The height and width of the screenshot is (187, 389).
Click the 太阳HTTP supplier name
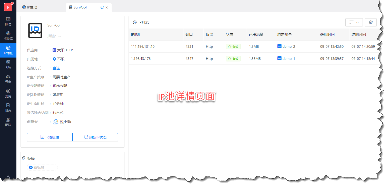click(x=65, y=50)
